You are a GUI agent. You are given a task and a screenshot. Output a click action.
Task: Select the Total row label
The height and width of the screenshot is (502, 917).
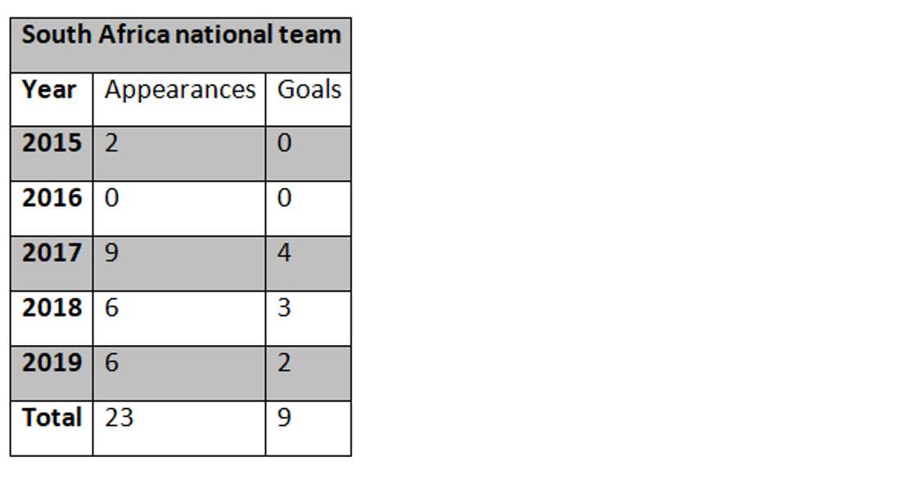(x=52, y=418)
